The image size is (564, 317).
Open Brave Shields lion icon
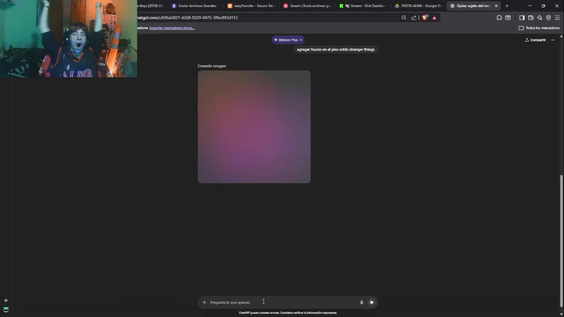click(425, 18)
